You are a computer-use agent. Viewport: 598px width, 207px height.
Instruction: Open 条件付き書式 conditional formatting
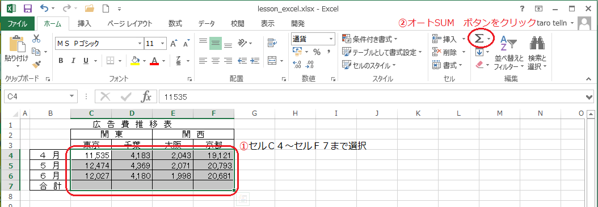pyautogui.click(x=370, y=39)
